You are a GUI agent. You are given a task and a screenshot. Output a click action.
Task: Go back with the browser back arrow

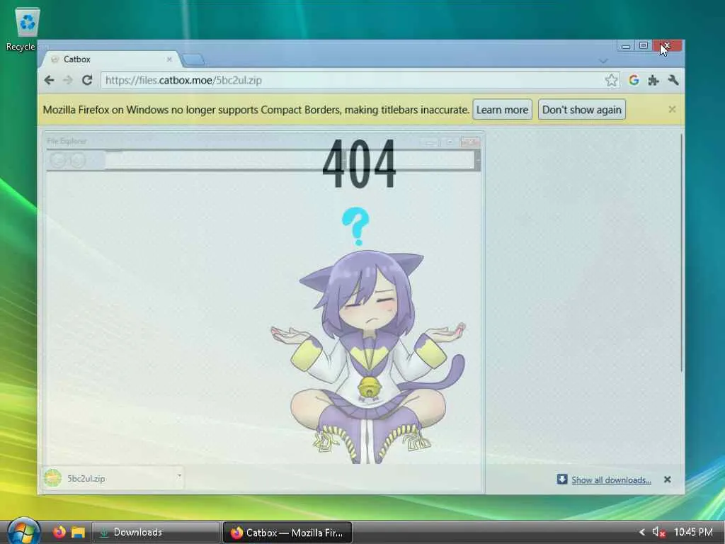tap(49, 80)
